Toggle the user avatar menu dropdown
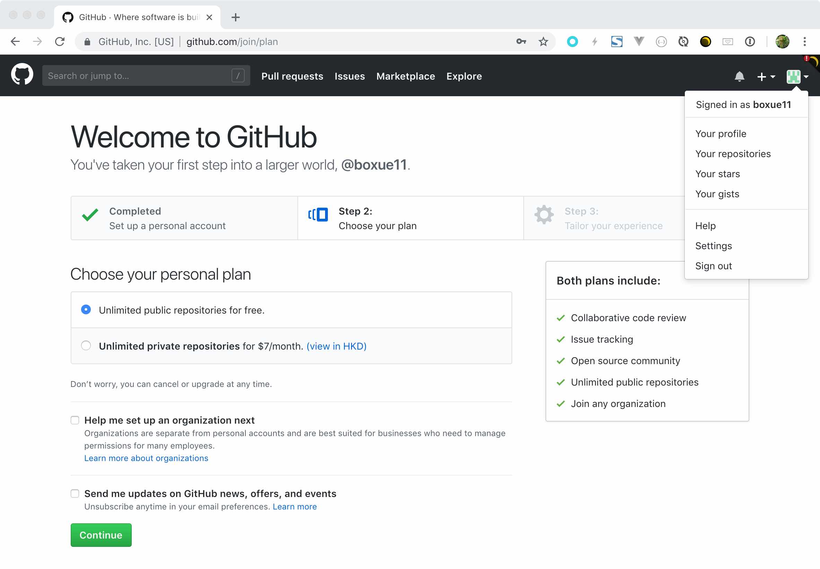Image resolution: width=820 pixels, height=569 pixels. coord(797,76)
